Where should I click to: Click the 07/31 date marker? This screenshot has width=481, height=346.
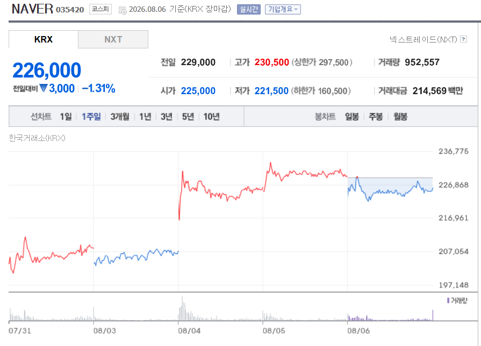click(20, 331)
